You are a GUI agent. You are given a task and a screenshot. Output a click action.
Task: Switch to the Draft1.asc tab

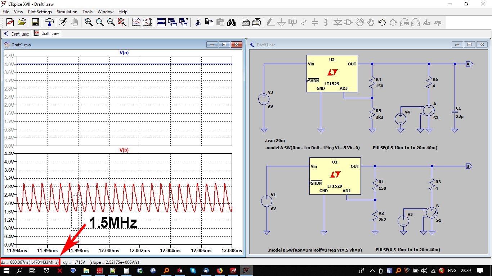17,33
